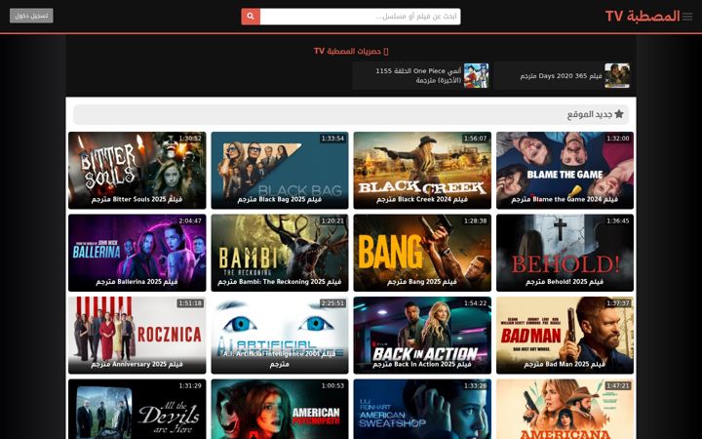Click the red search magnifier button
Screen dimensions: 702x439
pos(251,17)
